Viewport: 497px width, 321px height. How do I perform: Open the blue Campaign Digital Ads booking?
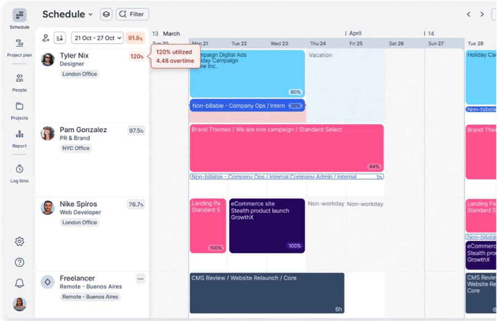247,74
